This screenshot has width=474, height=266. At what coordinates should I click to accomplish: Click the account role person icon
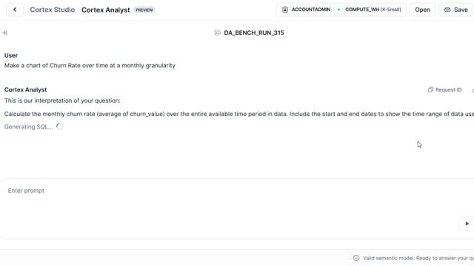[x=284, y=10]
